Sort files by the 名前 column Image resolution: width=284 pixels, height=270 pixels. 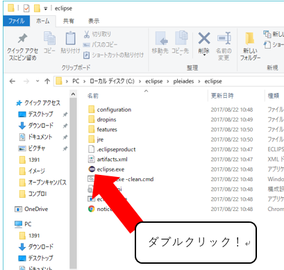[x=93, y=96]
